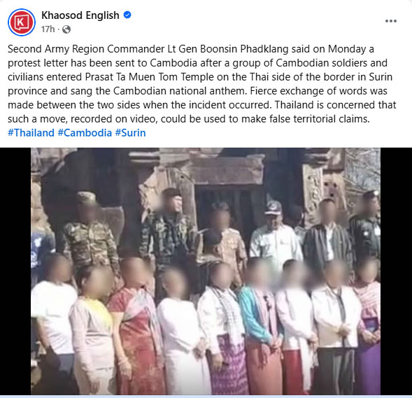This screenshot has height=398, width=412.
Task: Open the #Thailand hashtag
Action: [31, 133]
